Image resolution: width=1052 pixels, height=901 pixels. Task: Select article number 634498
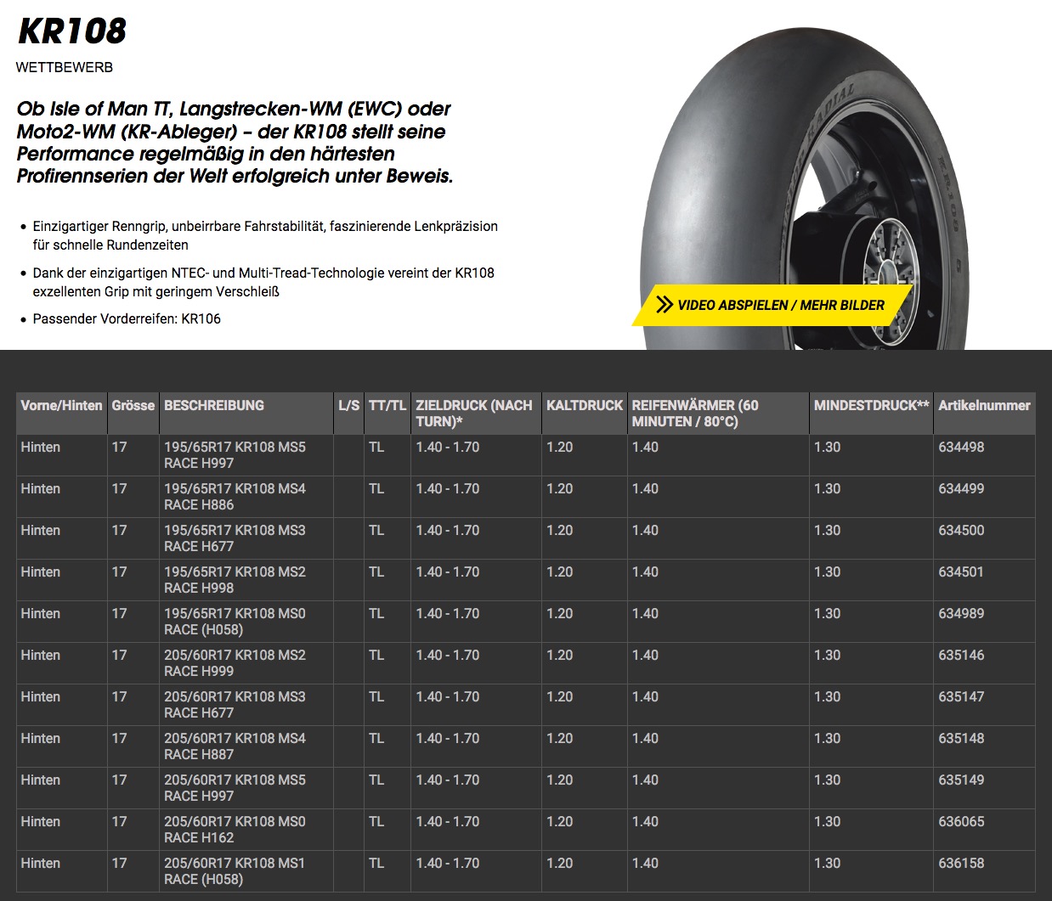961,448
